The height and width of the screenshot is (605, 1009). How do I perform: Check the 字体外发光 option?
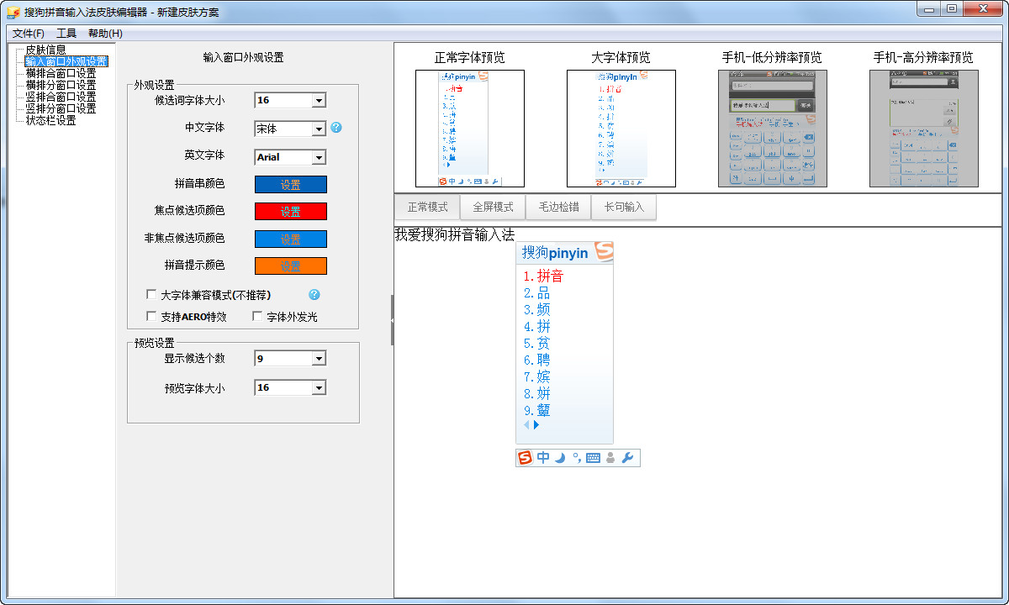[x=257, y=317]
